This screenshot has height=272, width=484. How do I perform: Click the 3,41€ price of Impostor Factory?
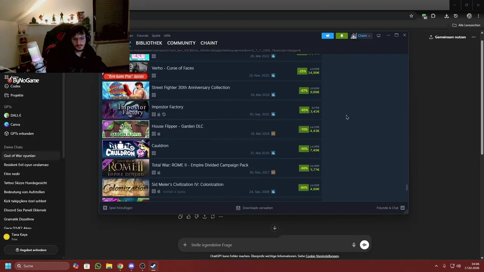[315, 111]
